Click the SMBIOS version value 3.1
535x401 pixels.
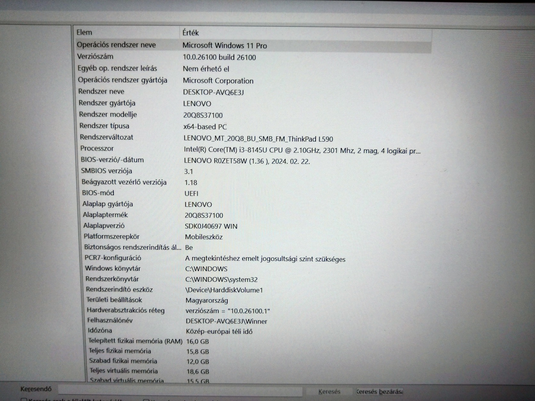(188, 172)
